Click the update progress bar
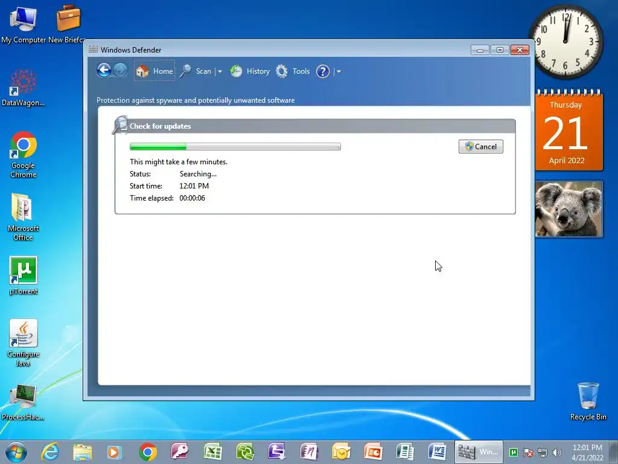Viewport: 618px width, 464px height. pyautogui.click(x=235, y=147)
